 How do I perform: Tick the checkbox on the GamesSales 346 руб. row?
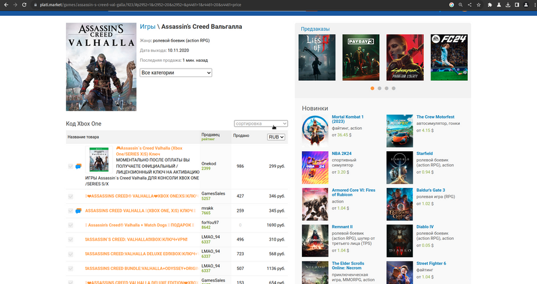[x=70, y=196]
